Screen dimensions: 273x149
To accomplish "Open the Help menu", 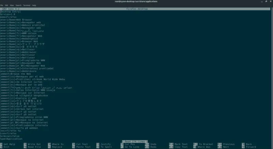I will coord(34,5).
